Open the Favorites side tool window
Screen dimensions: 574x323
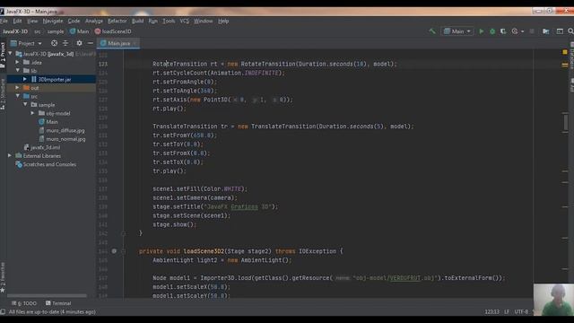coord(3,277)
